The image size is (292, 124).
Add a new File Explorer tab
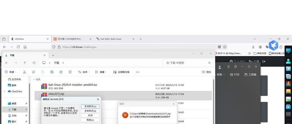coord(53,55)
